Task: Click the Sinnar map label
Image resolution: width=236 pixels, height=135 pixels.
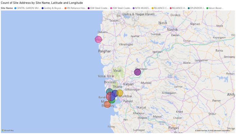Action: [187, 41]
